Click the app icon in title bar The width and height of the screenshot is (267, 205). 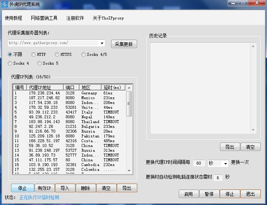point(5,4)
